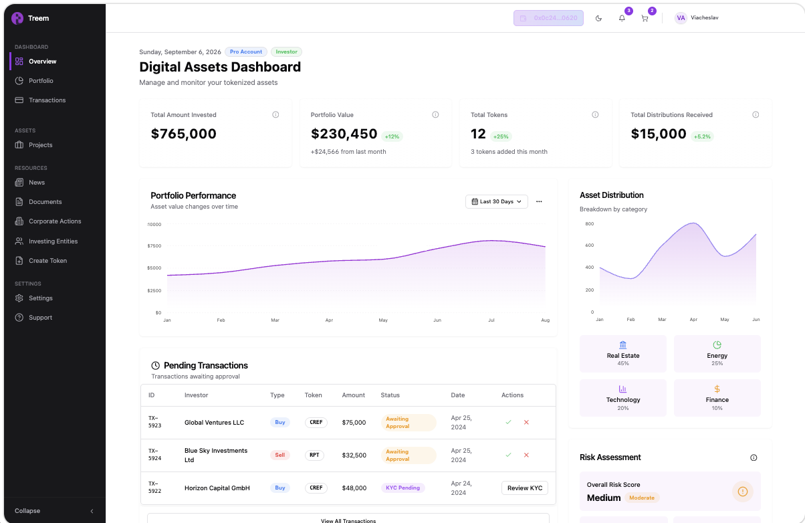The image size is (805, 523).
Task: Click info icon on Total Amount Invested
Action: click(x=275, y=115)
